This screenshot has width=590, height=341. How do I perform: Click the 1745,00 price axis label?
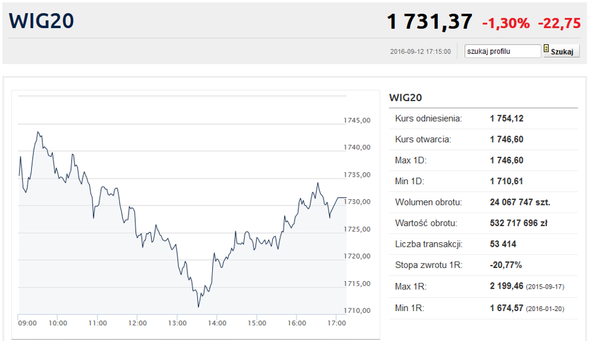(357, 120)
